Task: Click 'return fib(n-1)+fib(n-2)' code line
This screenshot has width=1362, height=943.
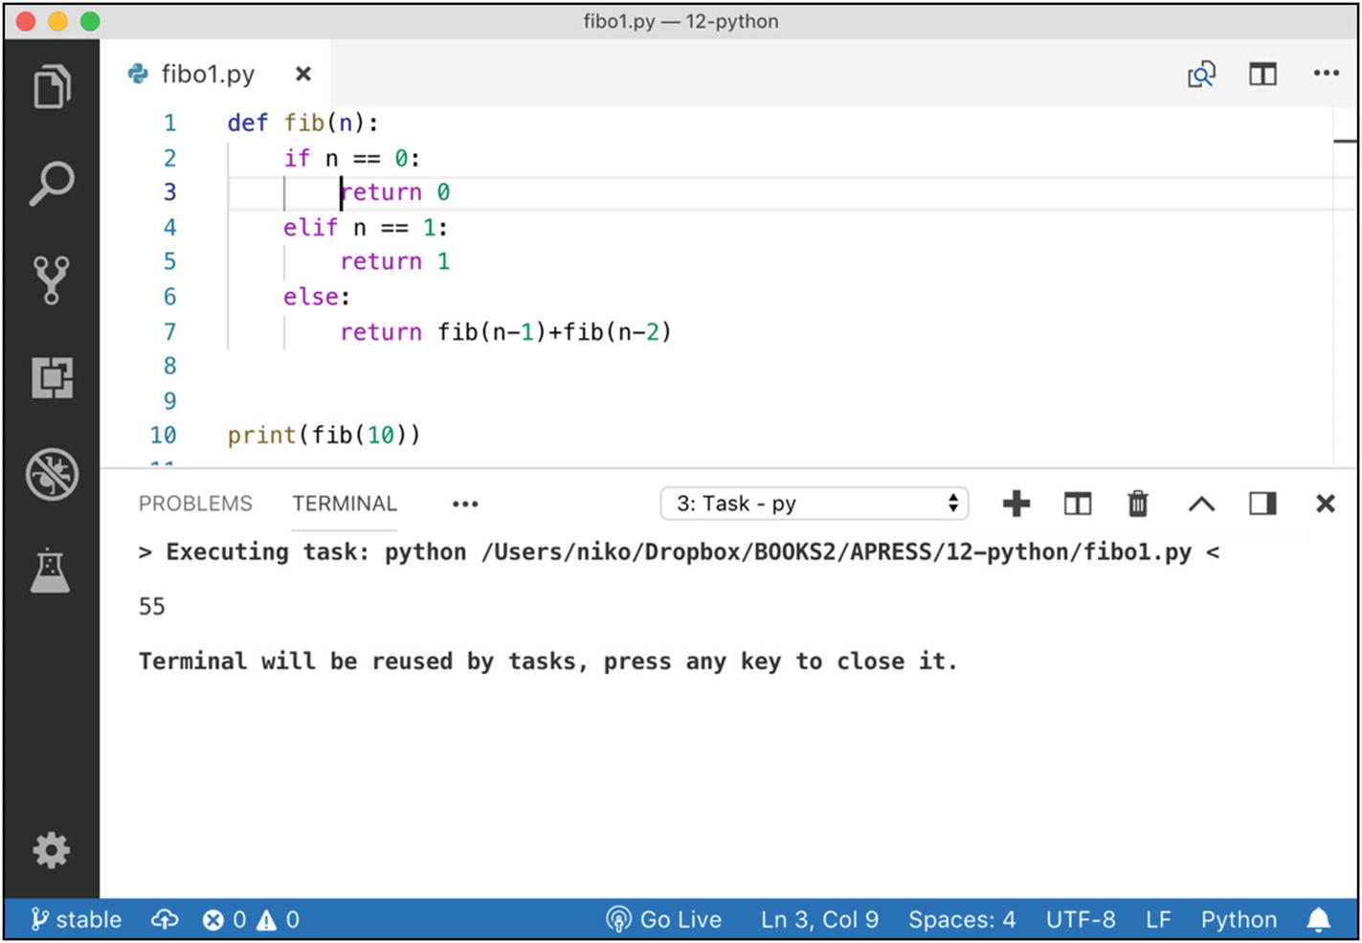Action: point(506,332)
